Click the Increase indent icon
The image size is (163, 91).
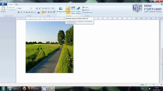click(x=46, y=8)
